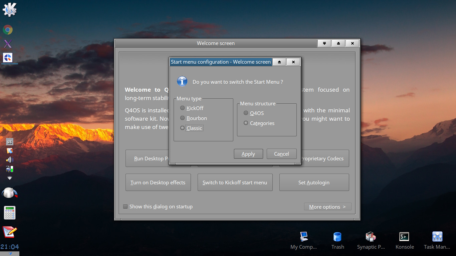Viewport: 456px width, 256px height.
Task: Launch Google Chrome from the side panel
Action: (8, 30)
